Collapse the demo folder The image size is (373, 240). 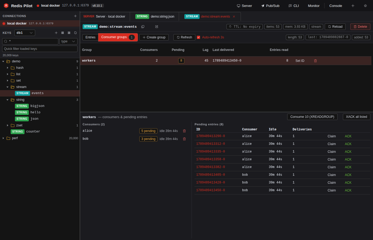(x=3, y=61)
